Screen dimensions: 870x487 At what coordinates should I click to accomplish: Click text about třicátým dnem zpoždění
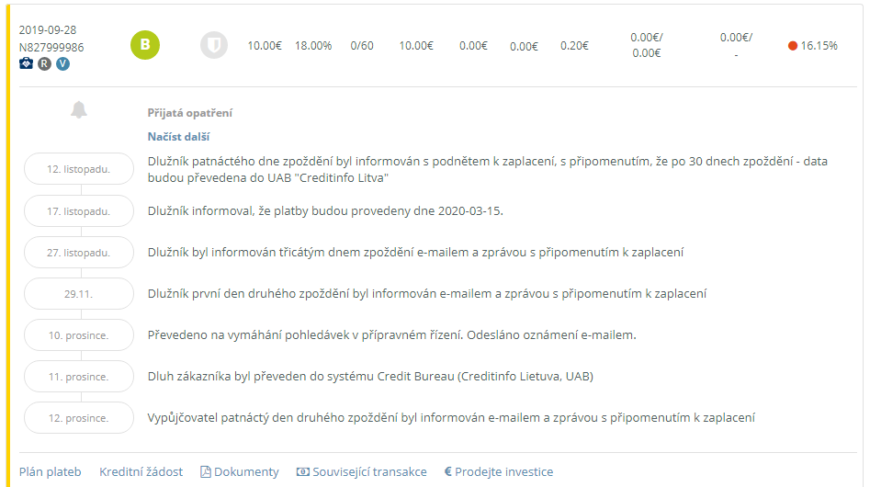point(415,253)
